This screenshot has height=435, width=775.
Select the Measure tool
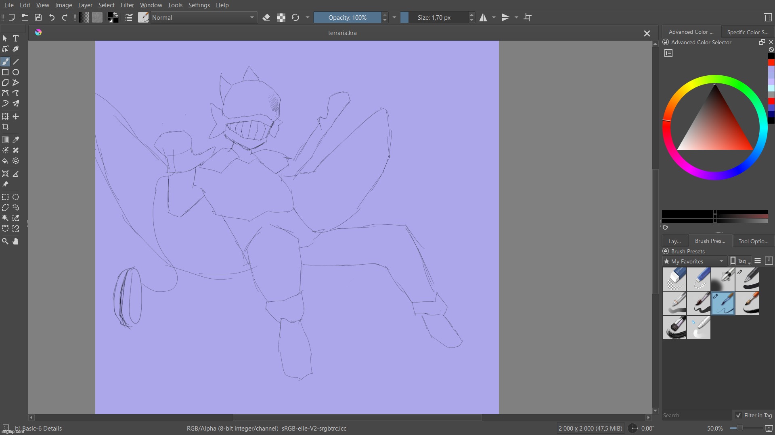[x=16, y=174]
